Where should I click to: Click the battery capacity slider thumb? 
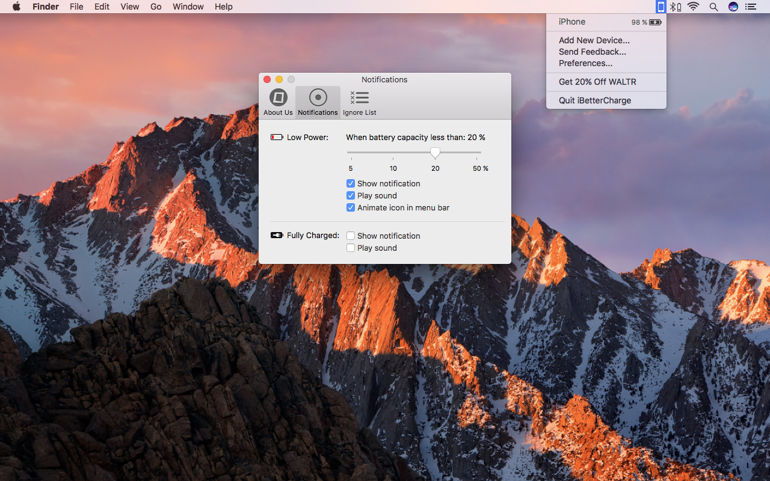(435, 153)
